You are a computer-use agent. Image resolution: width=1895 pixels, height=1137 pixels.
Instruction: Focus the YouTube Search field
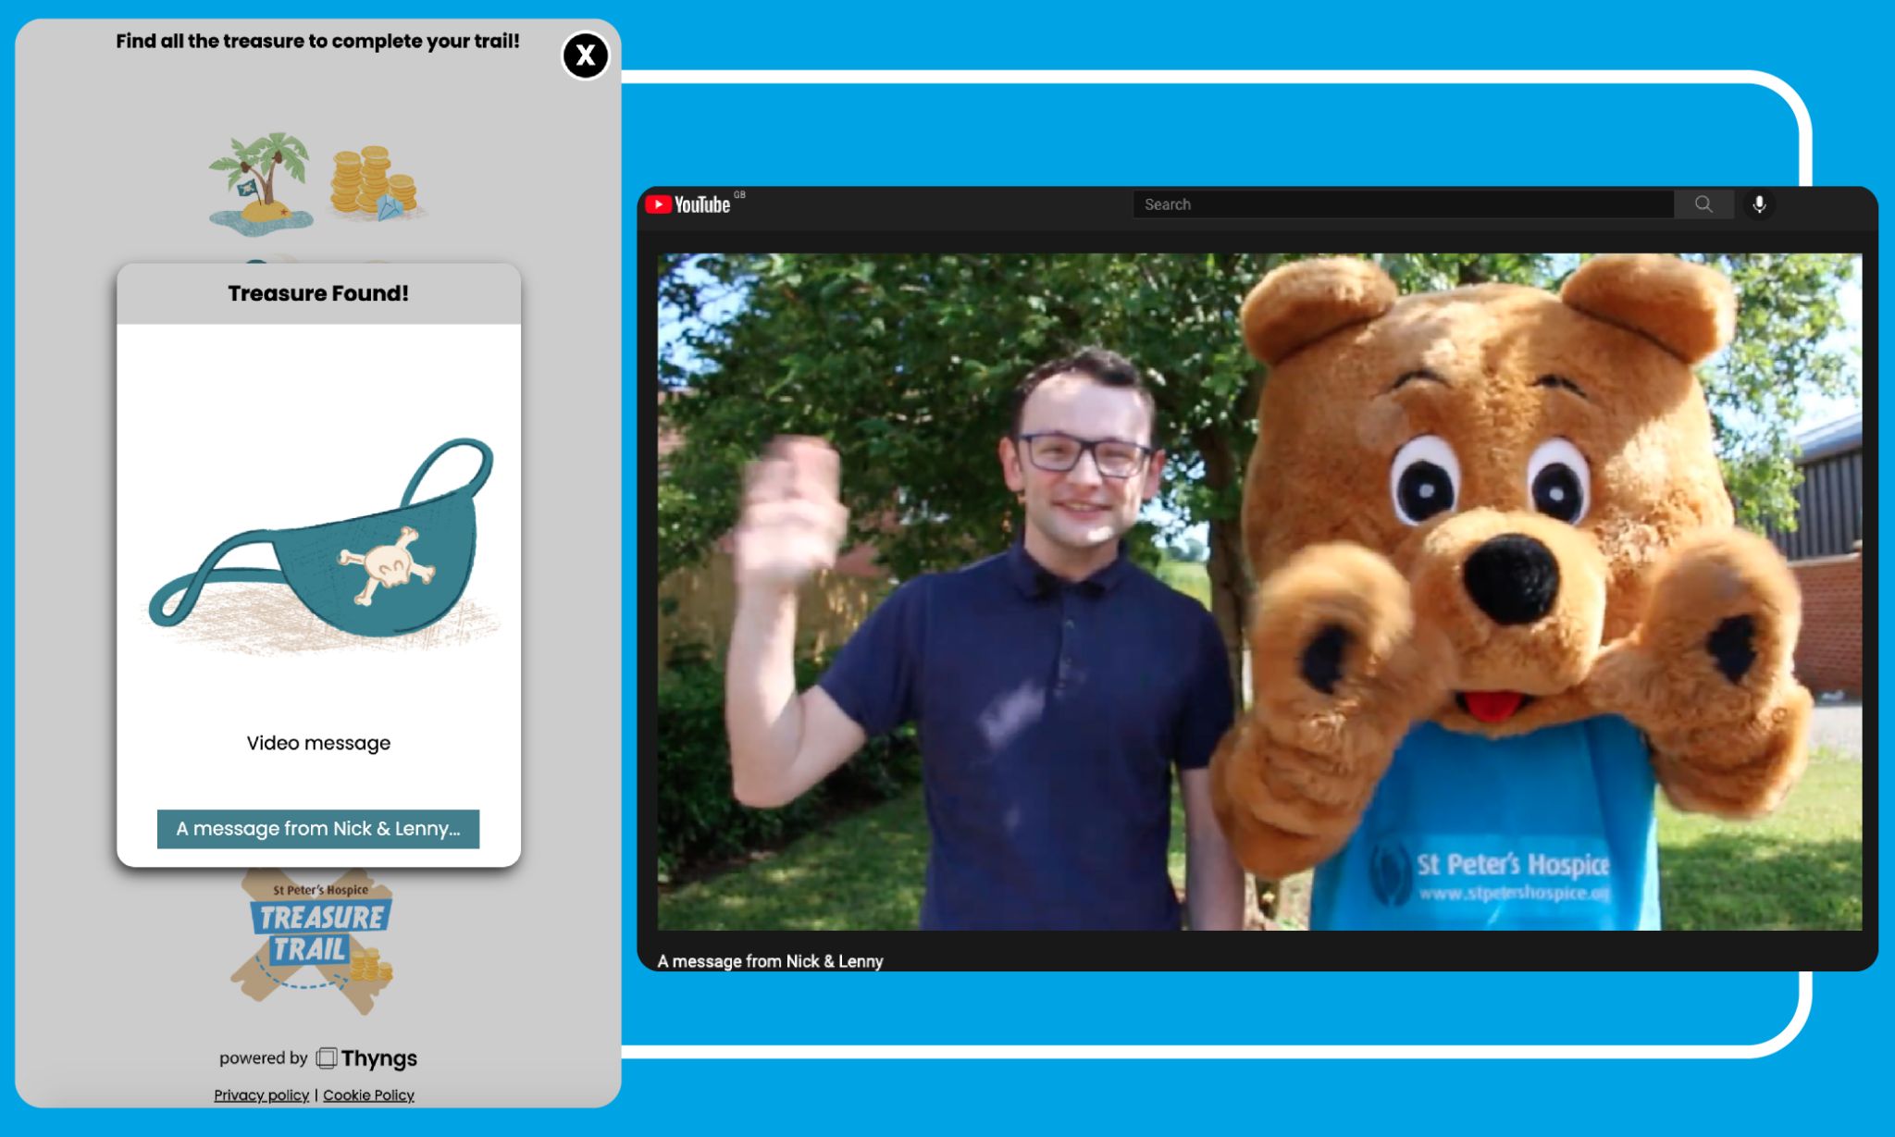click(x=1402, y=204)
